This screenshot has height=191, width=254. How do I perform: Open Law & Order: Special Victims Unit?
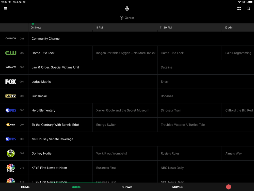(x=93, y=67)
